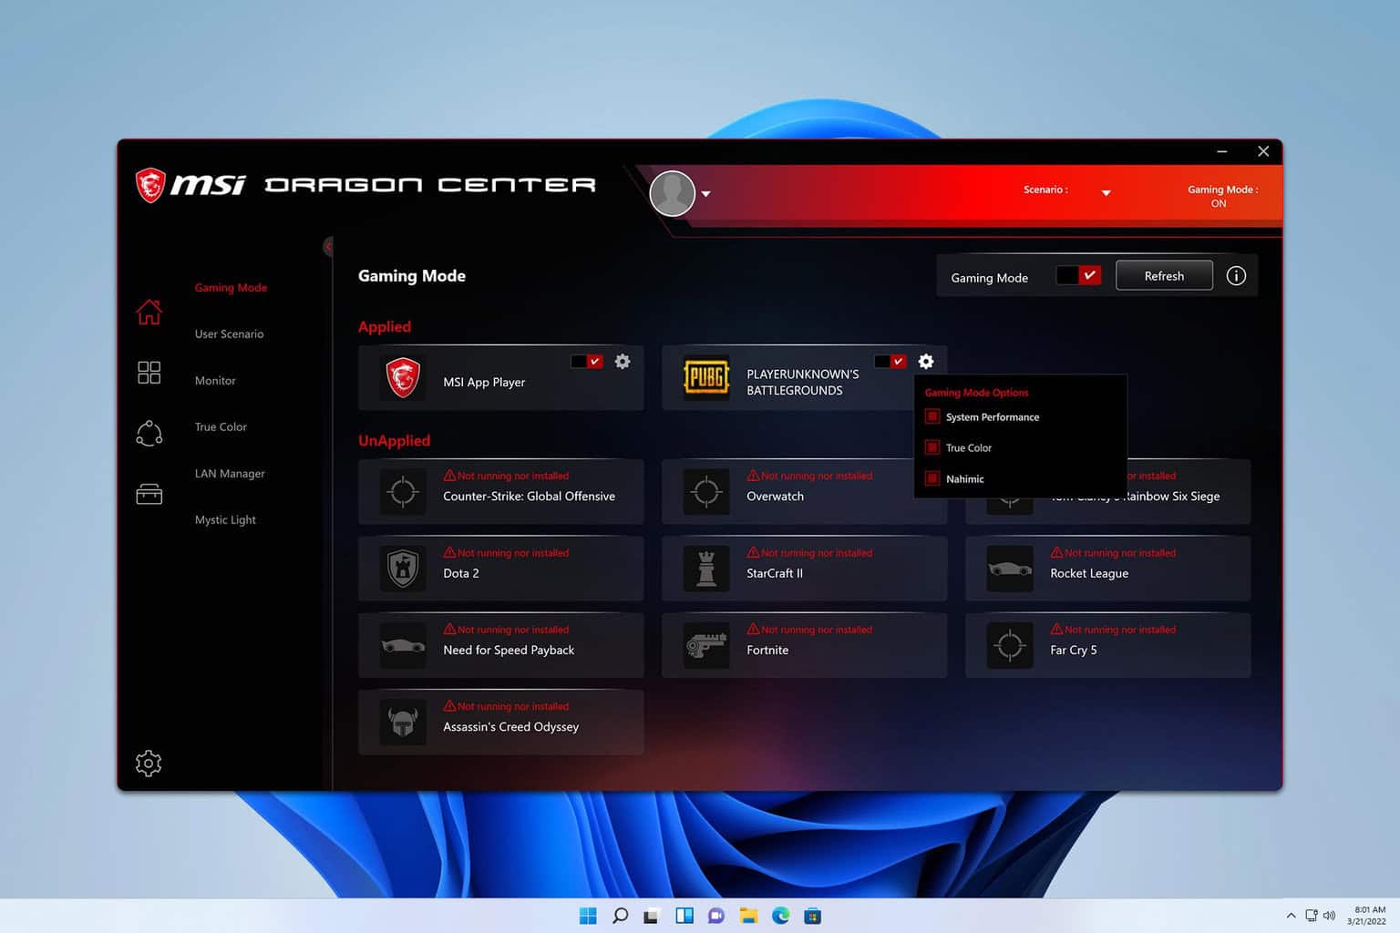Viewport: 1400px width, 933px height.
Task: Select the Far Cry 5 game title
Action: 1074,651
